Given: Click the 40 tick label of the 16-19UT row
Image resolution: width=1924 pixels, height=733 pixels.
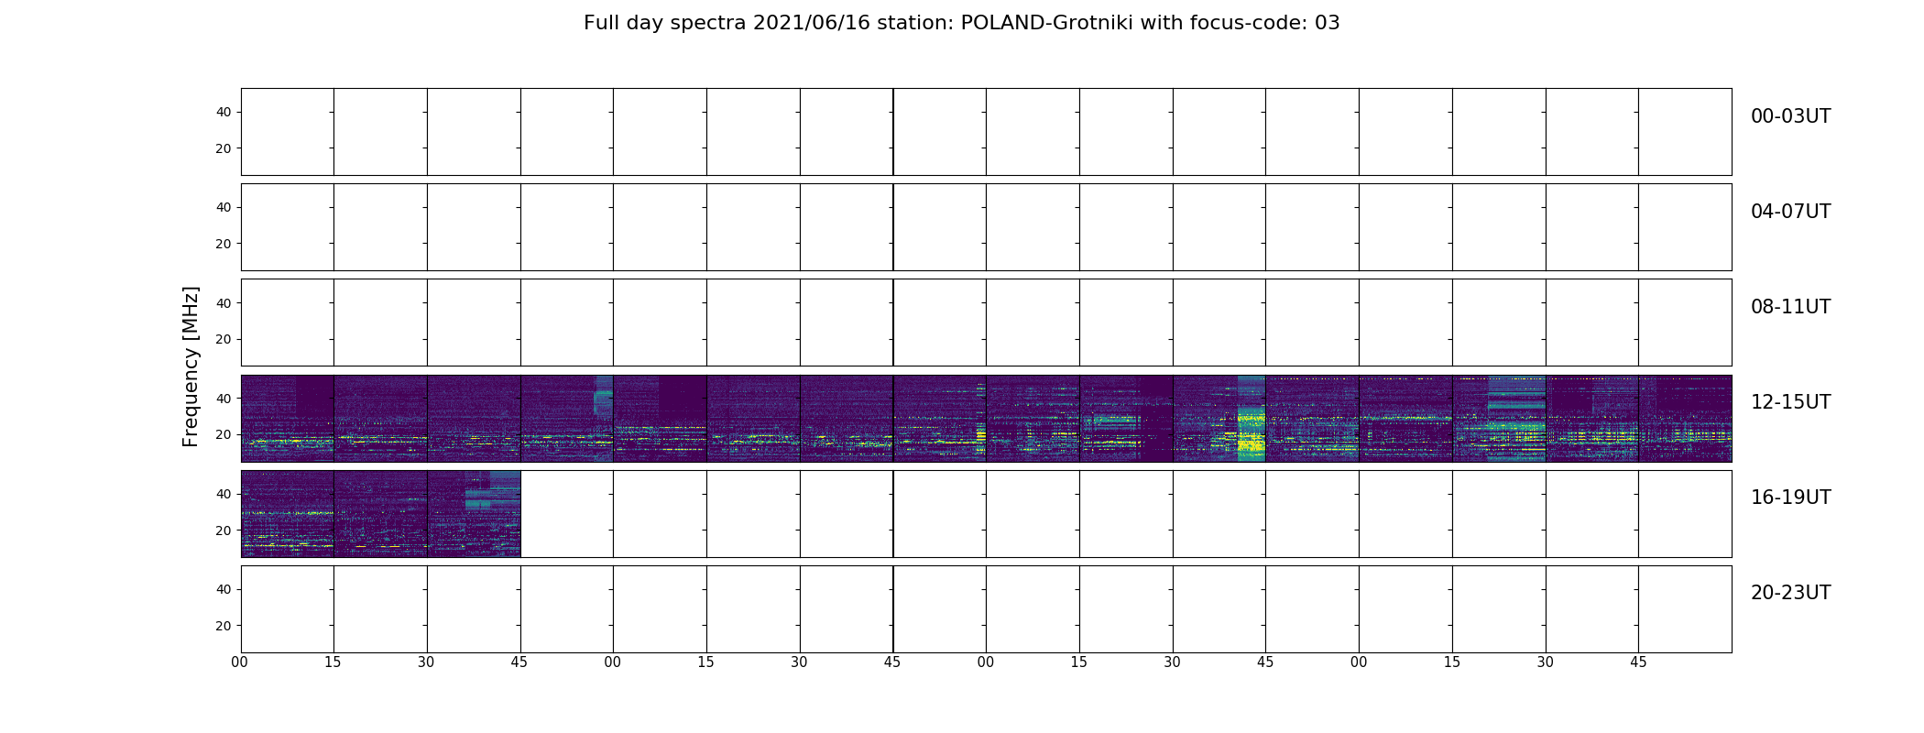Looking at the screenshot, I should [224, 494].
